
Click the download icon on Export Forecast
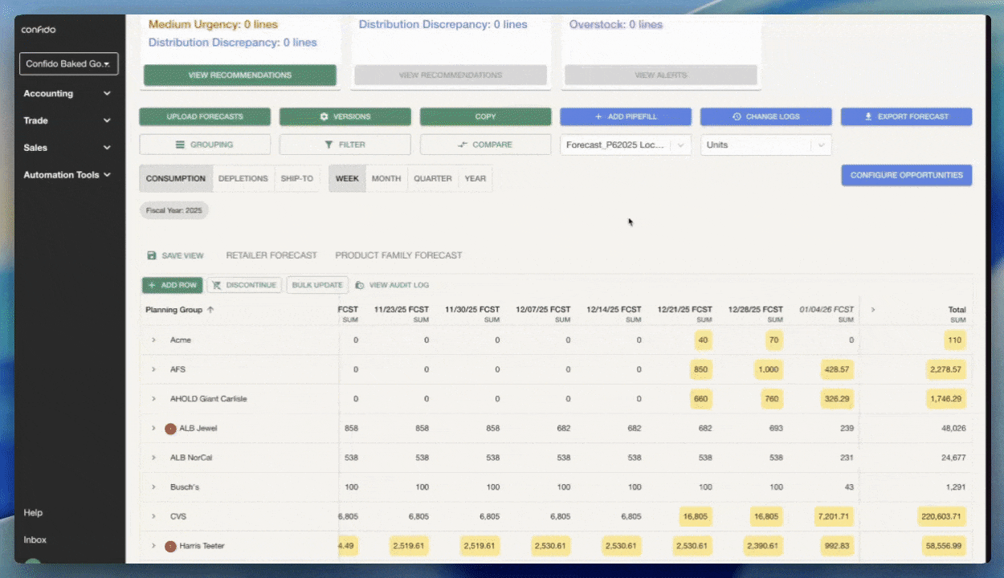[868, 117]
